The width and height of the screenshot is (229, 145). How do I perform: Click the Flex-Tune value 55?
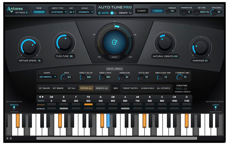click(71, 56)
